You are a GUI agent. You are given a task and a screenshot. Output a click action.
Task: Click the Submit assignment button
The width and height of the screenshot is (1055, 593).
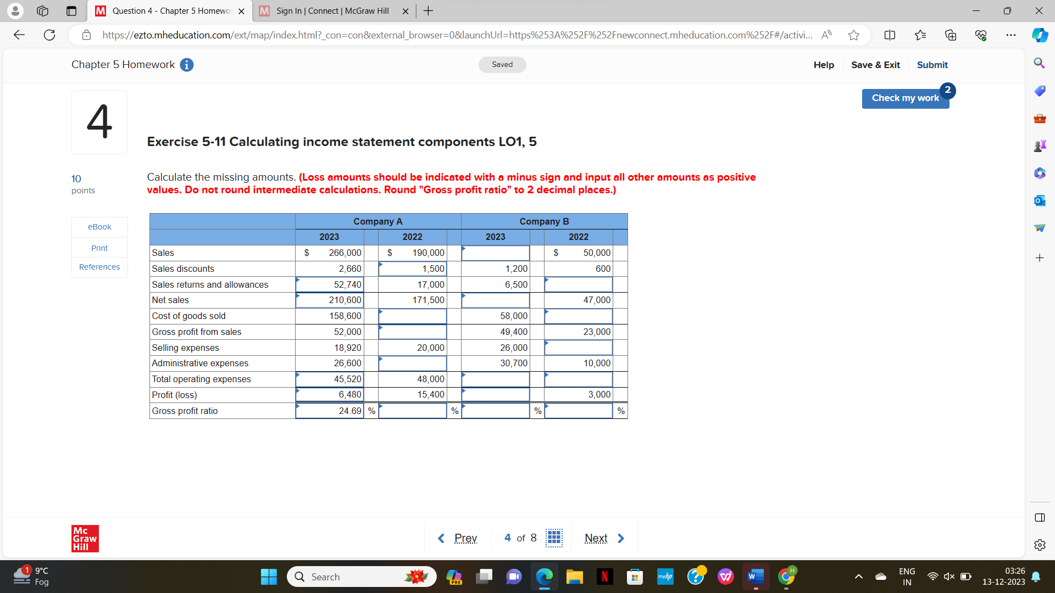point(932,65)
